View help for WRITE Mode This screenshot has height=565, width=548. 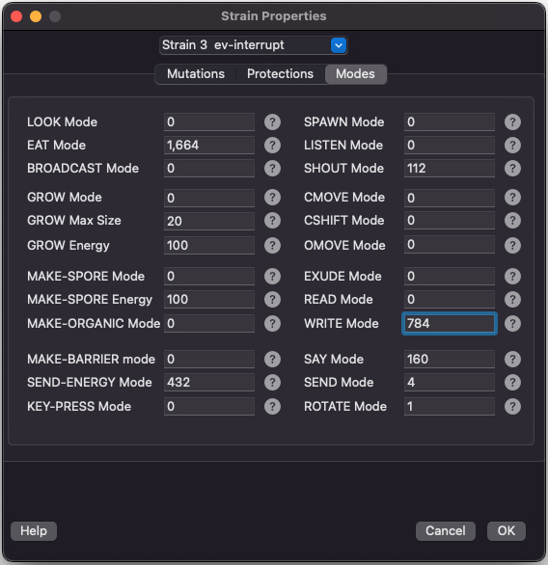pyautogui.click(x=512, y=324)
